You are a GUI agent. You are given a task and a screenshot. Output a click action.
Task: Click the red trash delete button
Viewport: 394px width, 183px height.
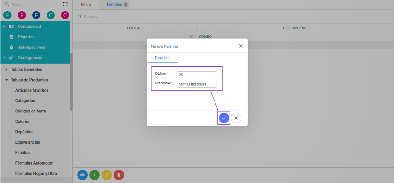[x=119, y=175]
